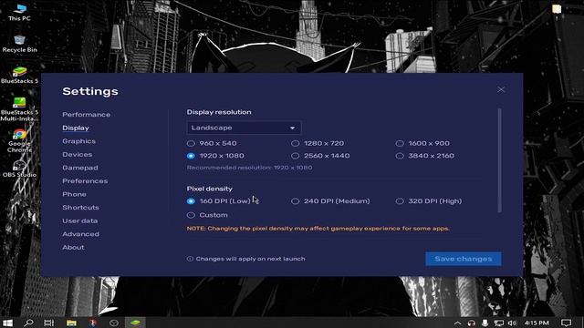Open File Explorer from the taskbar

click(71, 323)
